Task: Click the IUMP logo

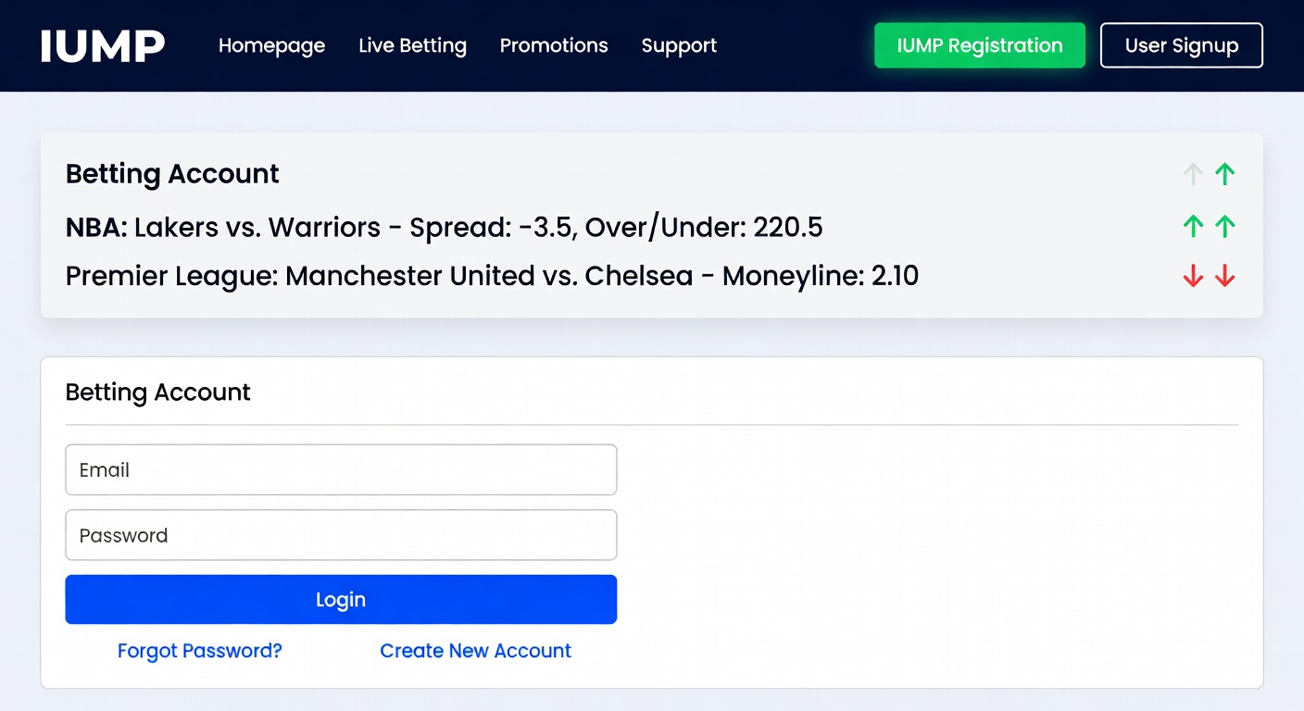Action: pos(102,44)
